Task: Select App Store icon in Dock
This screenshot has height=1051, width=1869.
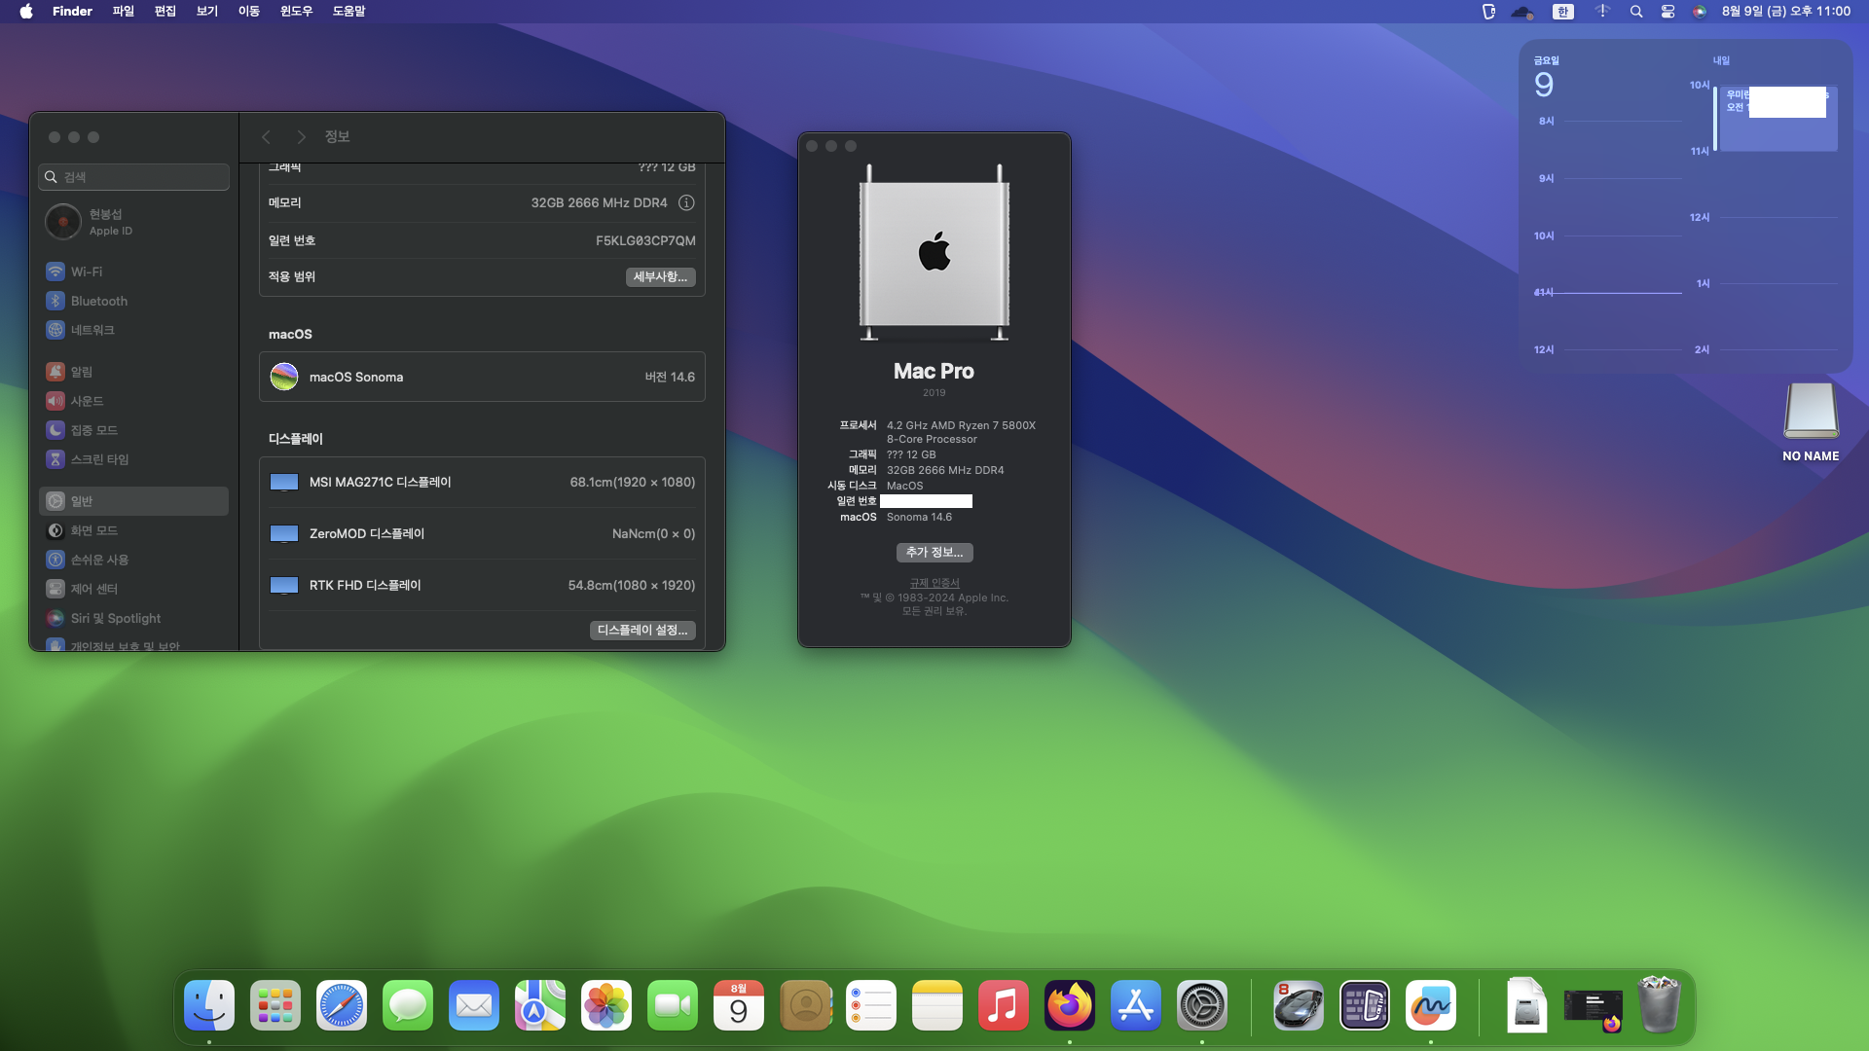Action: point(1136,1006)
